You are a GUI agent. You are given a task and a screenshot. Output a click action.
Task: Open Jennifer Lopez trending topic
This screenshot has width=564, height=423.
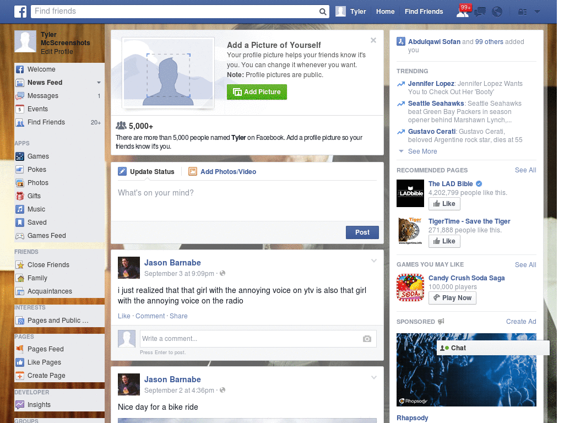coord(431,84)
